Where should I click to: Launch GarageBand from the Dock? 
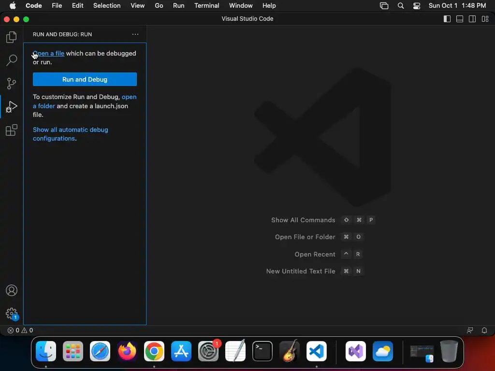click(x=290, y=351)
